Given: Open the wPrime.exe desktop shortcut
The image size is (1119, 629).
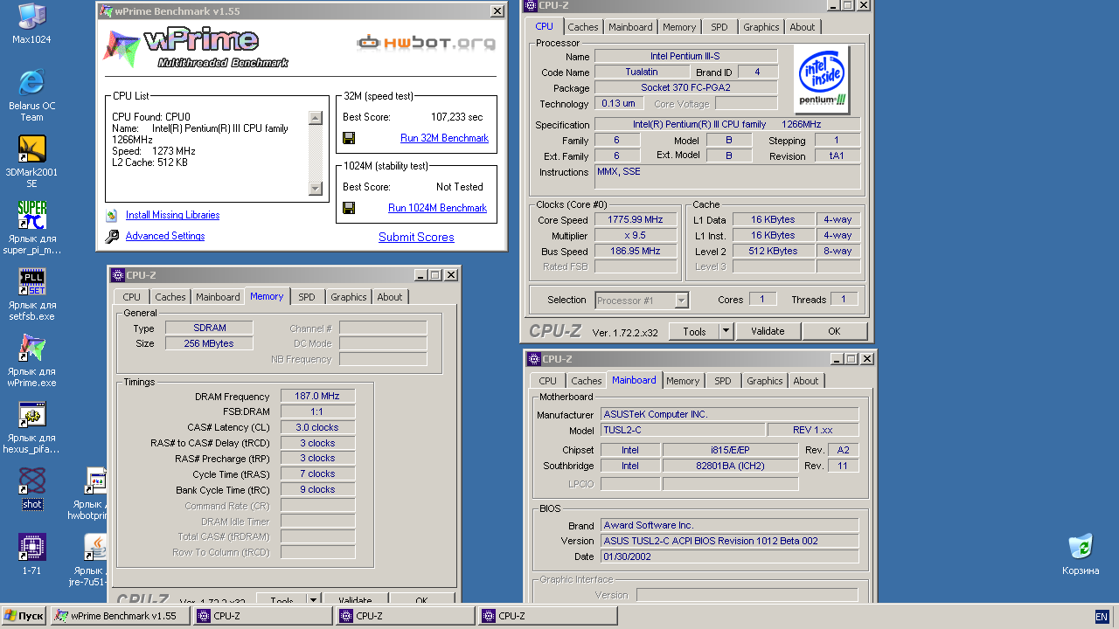Looking at the screenshot, I should point(31,348).
